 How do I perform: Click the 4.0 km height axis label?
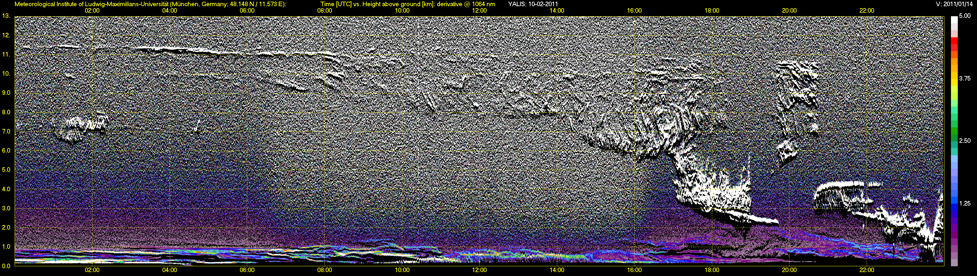(6, 189)
